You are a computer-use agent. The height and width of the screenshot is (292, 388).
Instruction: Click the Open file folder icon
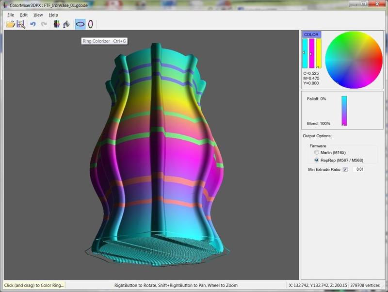pos(10,24)
